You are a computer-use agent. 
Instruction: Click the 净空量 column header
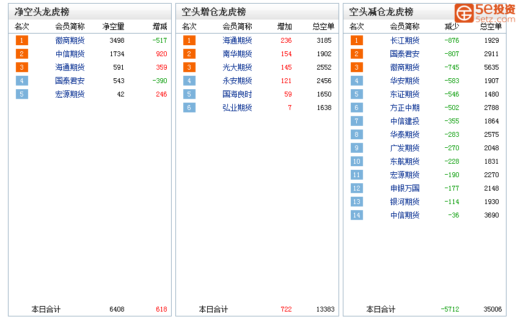pos(114,26)
